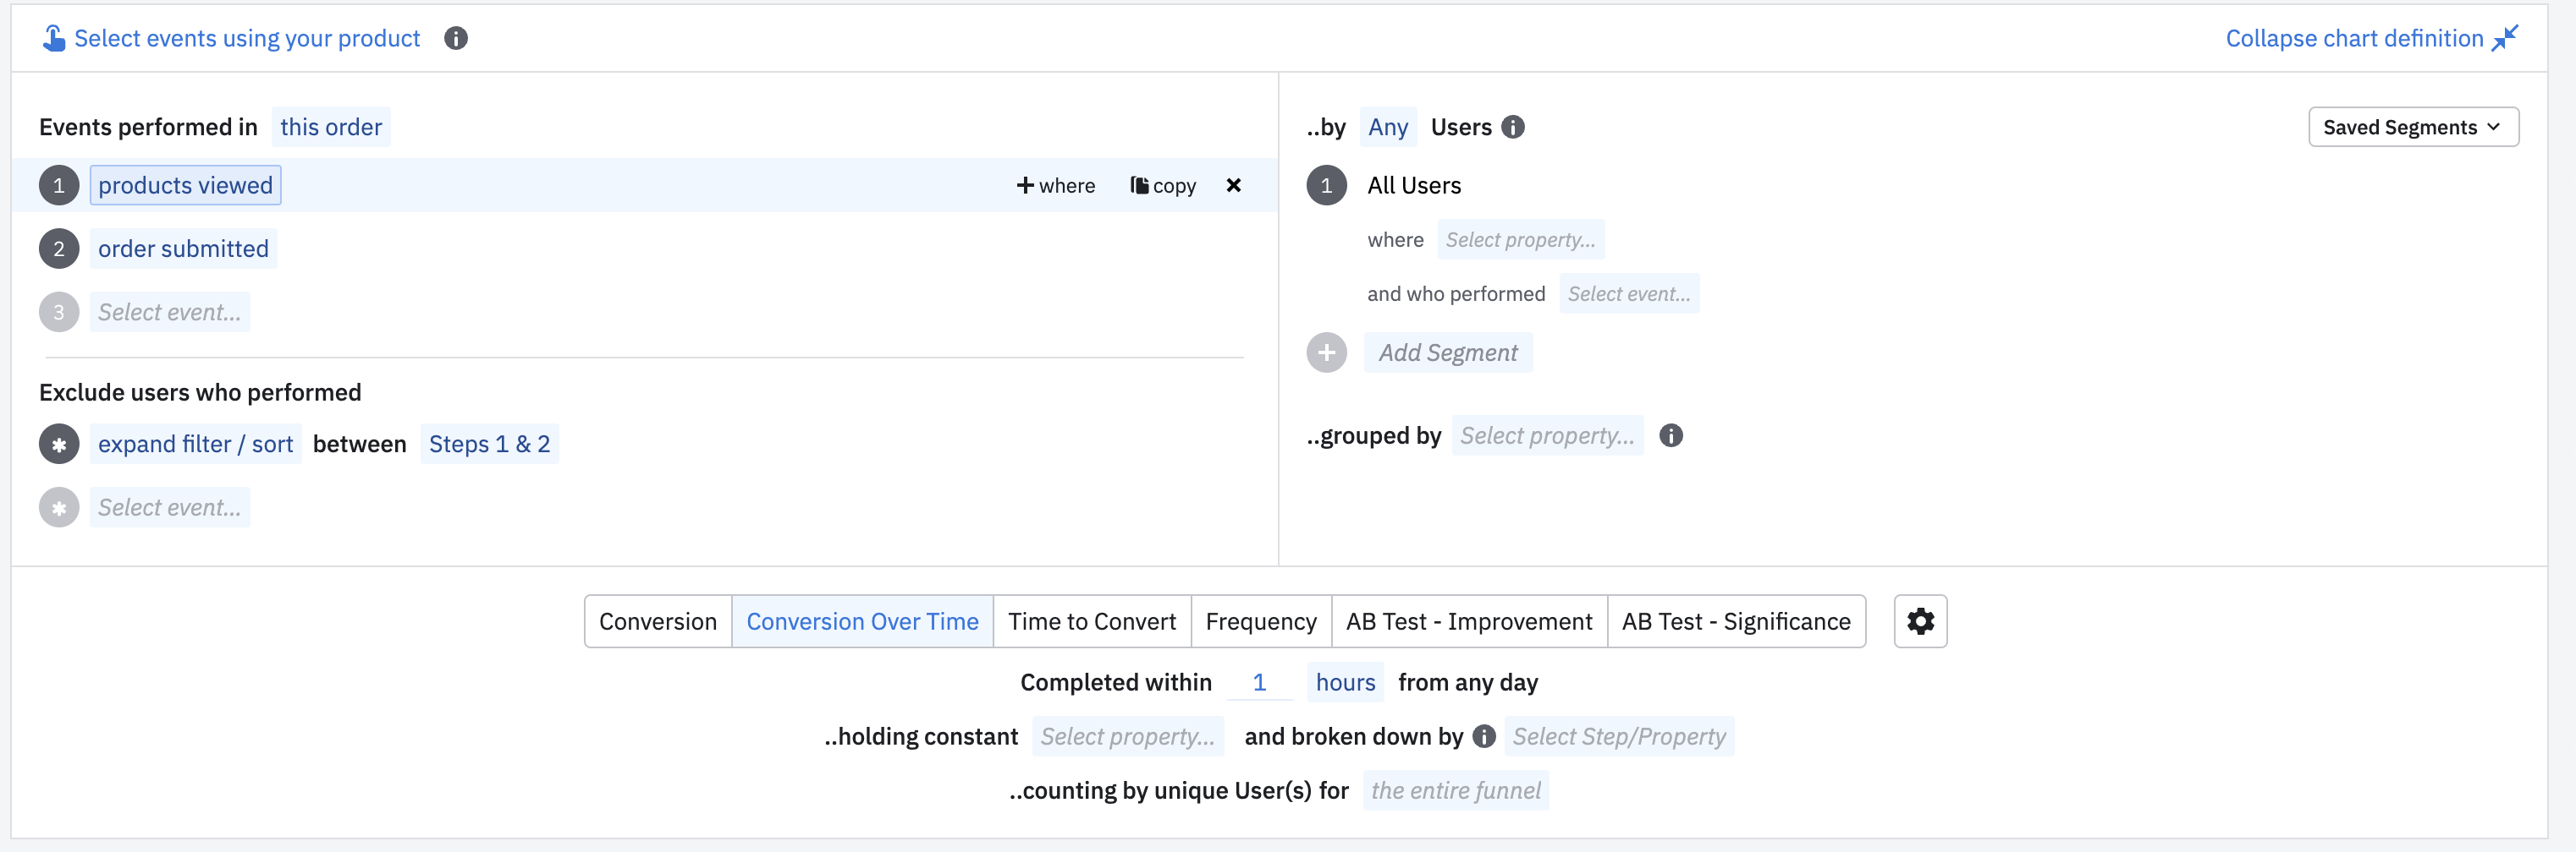This screenshot has height=852, width=2576.
Task: Collapse the chart definition panel
Action: pos(2370,38)
